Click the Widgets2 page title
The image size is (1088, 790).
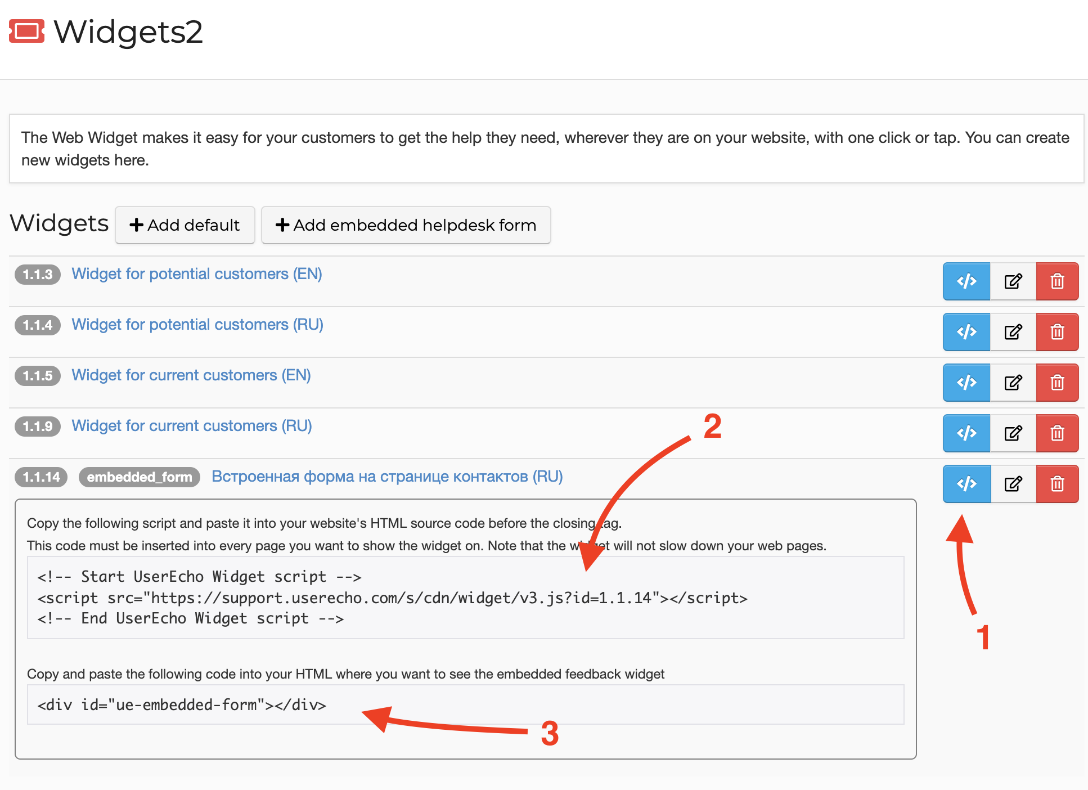pos(128,32)
